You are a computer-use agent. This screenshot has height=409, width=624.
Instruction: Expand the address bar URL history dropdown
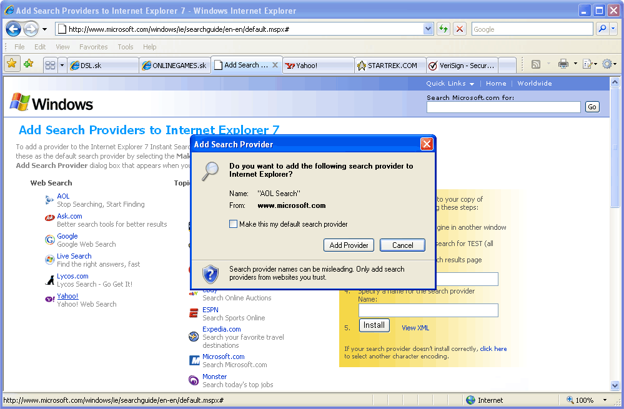pos(428,29)
